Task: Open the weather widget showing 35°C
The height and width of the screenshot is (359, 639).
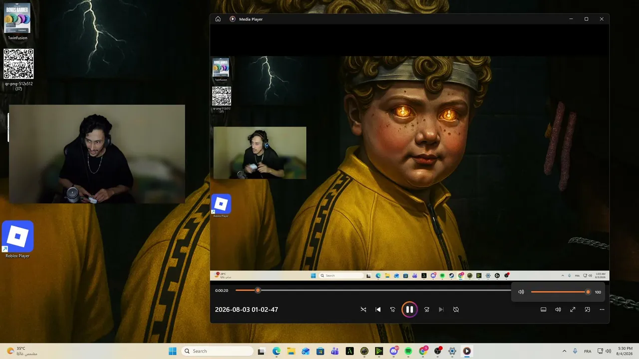Action: pos(22,351)
